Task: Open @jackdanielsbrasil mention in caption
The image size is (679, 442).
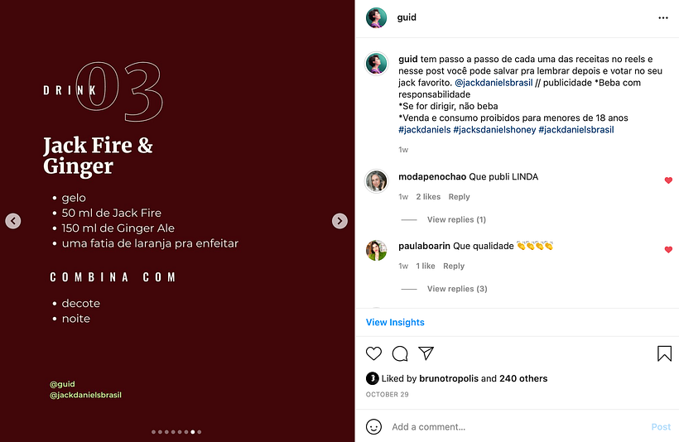Action: click(x=494, y=82)
